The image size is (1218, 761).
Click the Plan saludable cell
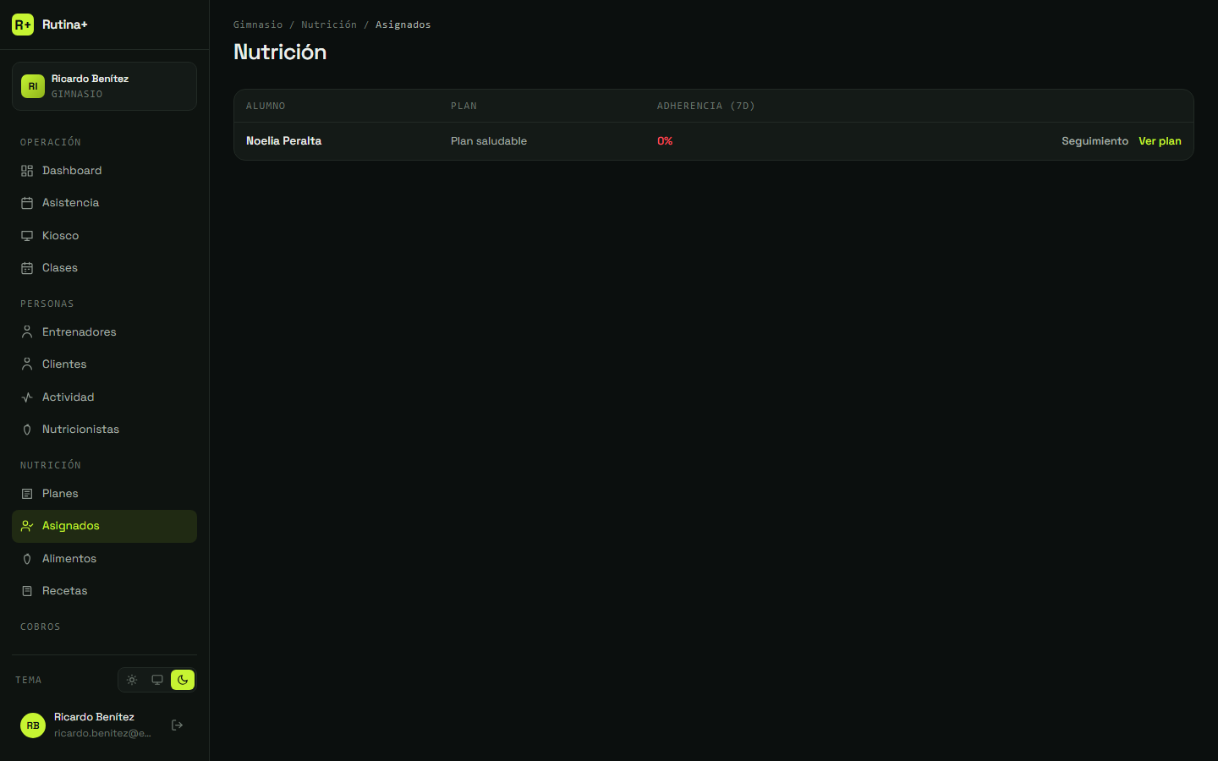489,141
